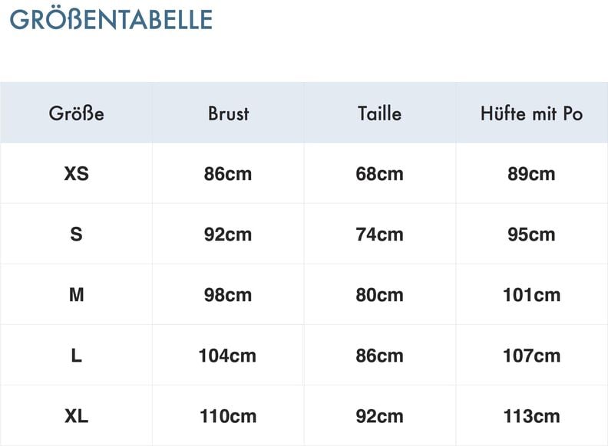Viewport: 608px width, 446px height.
Task: Click the Brust column header
Action: pyautogui.click(x=228, y=113)
